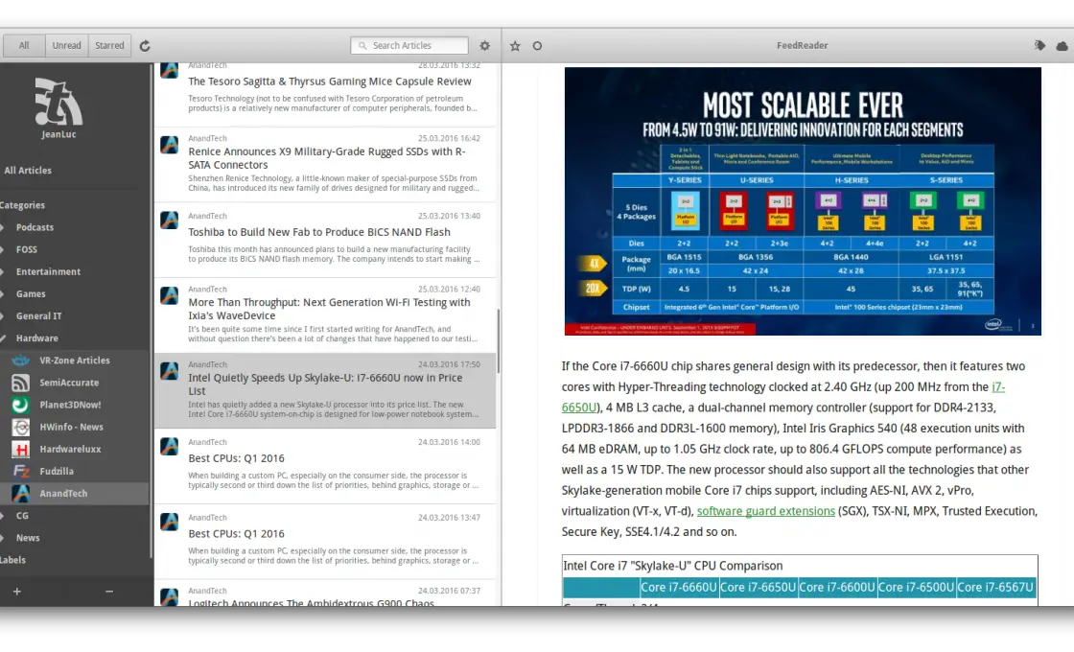Screen dimensions: 1074x652
Task: Open VR-Zone Articles feed icon
Action: click(x=20, y=361)
